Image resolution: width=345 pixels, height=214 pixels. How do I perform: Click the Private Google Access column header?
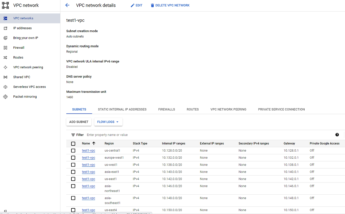[x=325, y=144]
